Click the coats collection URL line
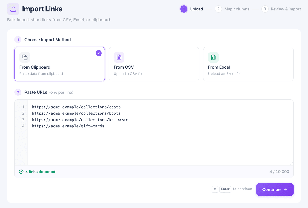 (76, 107)
